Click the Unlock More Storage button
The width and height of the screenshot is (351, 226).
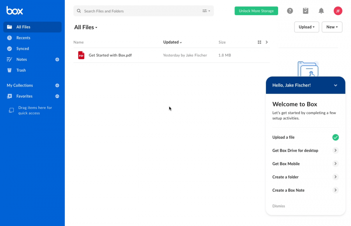[x=256, y=11]
